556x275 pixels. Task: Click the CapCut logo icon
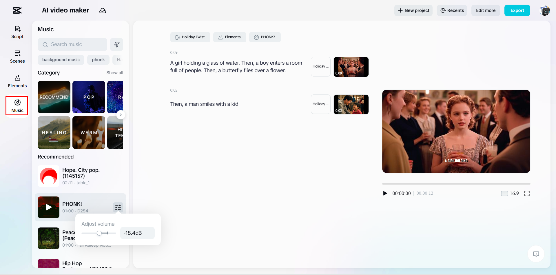pos(17,10)
